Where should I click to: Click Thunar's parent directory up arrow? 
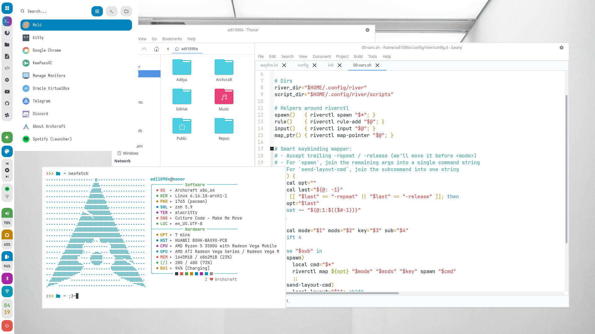click(x=144, y=49)
